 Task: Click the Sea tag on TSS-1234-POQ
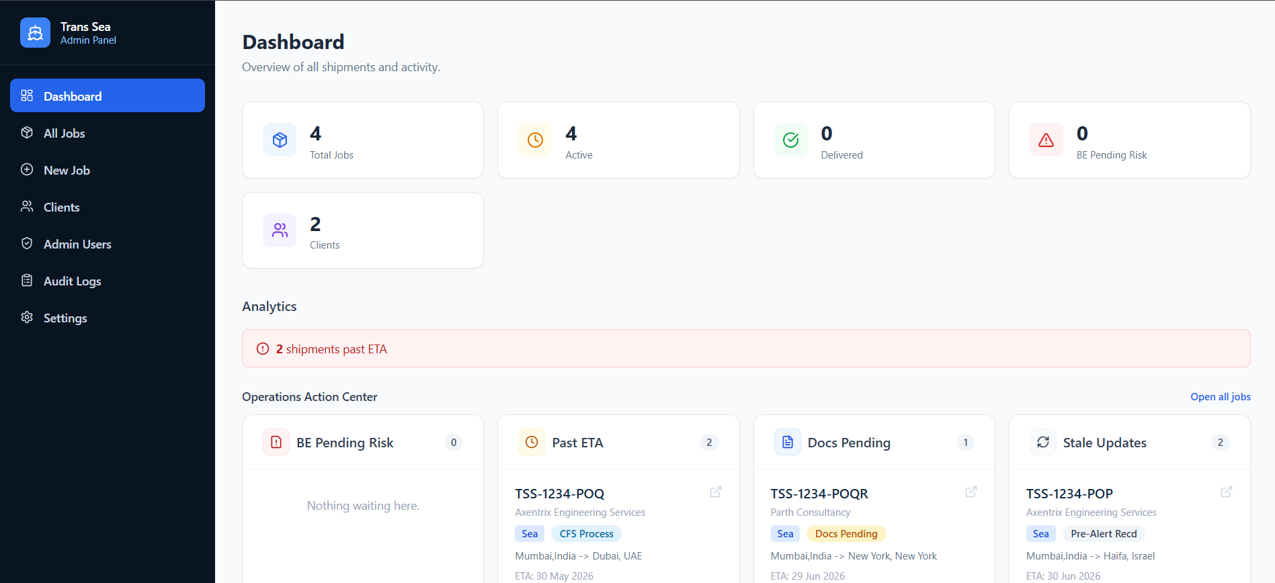coord(530,534)
